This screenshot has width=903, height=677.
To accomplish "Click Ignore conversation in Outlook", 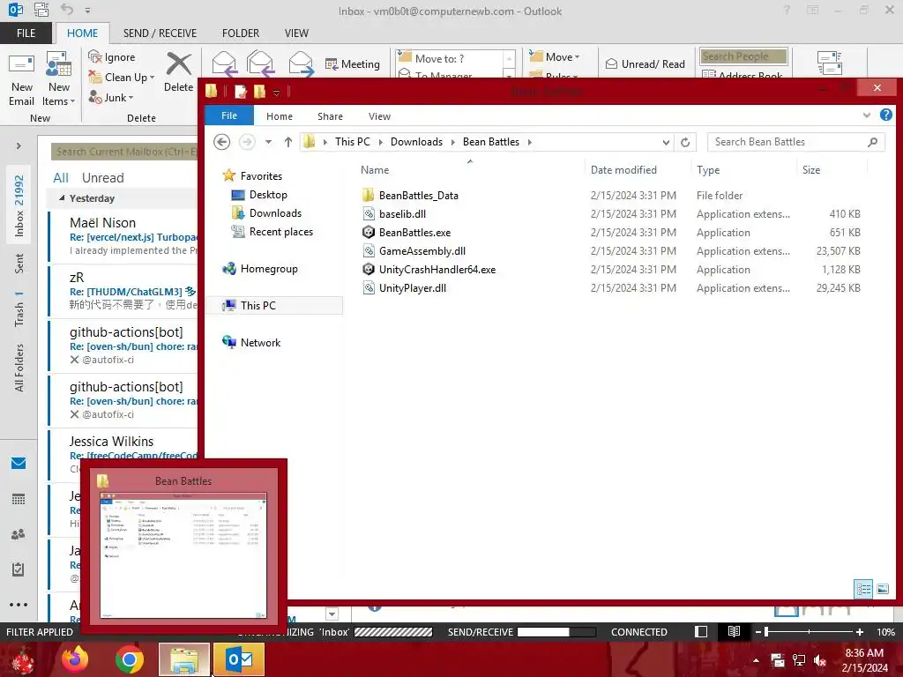I will pos(112,57).
